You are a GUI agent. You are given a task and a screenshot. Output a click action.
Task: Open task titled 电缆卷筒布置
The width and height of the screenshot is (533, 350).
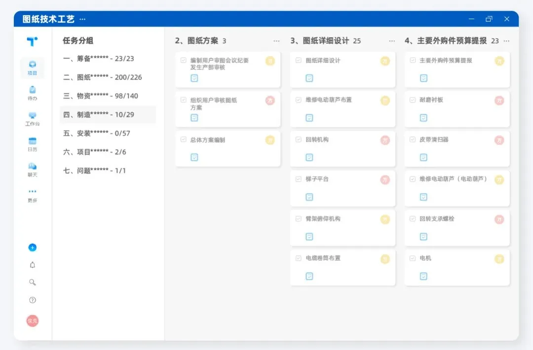(x=323, y=258)
